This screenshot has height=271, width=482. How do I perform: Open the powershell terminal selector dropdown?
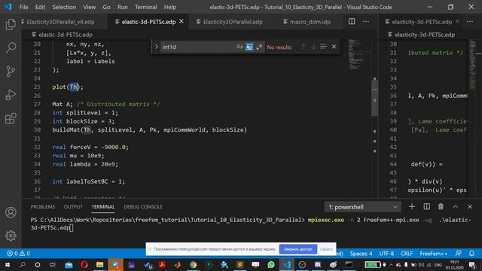point(363,207)
